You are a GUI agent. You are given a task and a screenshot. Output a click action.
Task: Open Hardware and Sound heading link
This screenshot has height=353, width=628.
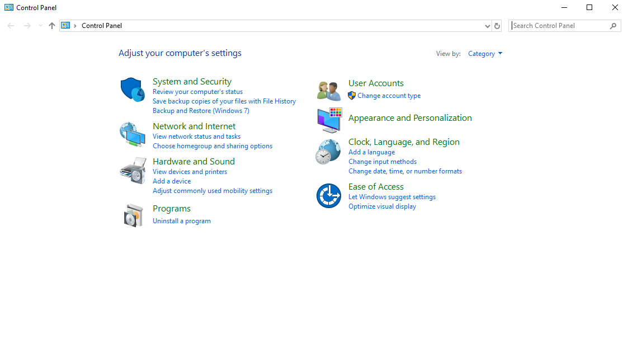coord(193,162)
